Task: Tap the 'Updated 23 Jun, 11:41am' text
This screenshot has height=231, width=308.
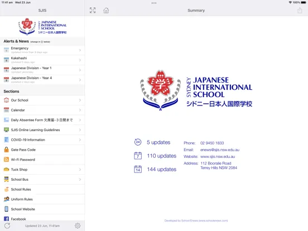Action: click(42, 226)
